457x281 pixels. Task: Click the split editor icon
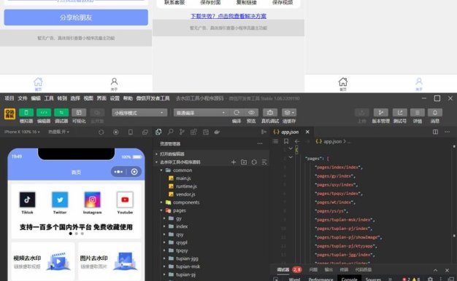point(435,132)
